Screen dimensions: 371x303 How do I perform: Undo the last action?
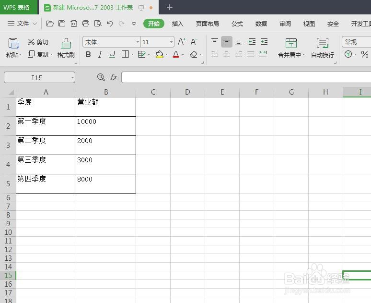pyautogui.click(x=110, y=24)
